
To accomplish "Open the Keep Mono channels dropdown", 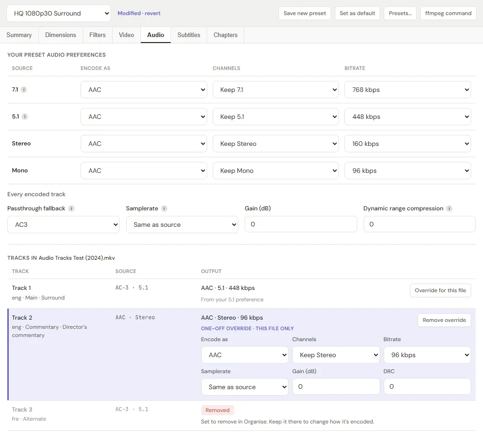I will [276, 171].
